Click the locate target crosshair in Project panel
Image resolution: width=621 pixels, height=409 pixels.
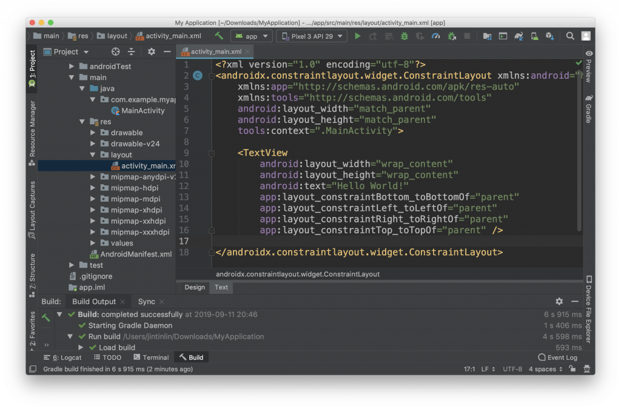pyautogui.click(x=115, y=52)
